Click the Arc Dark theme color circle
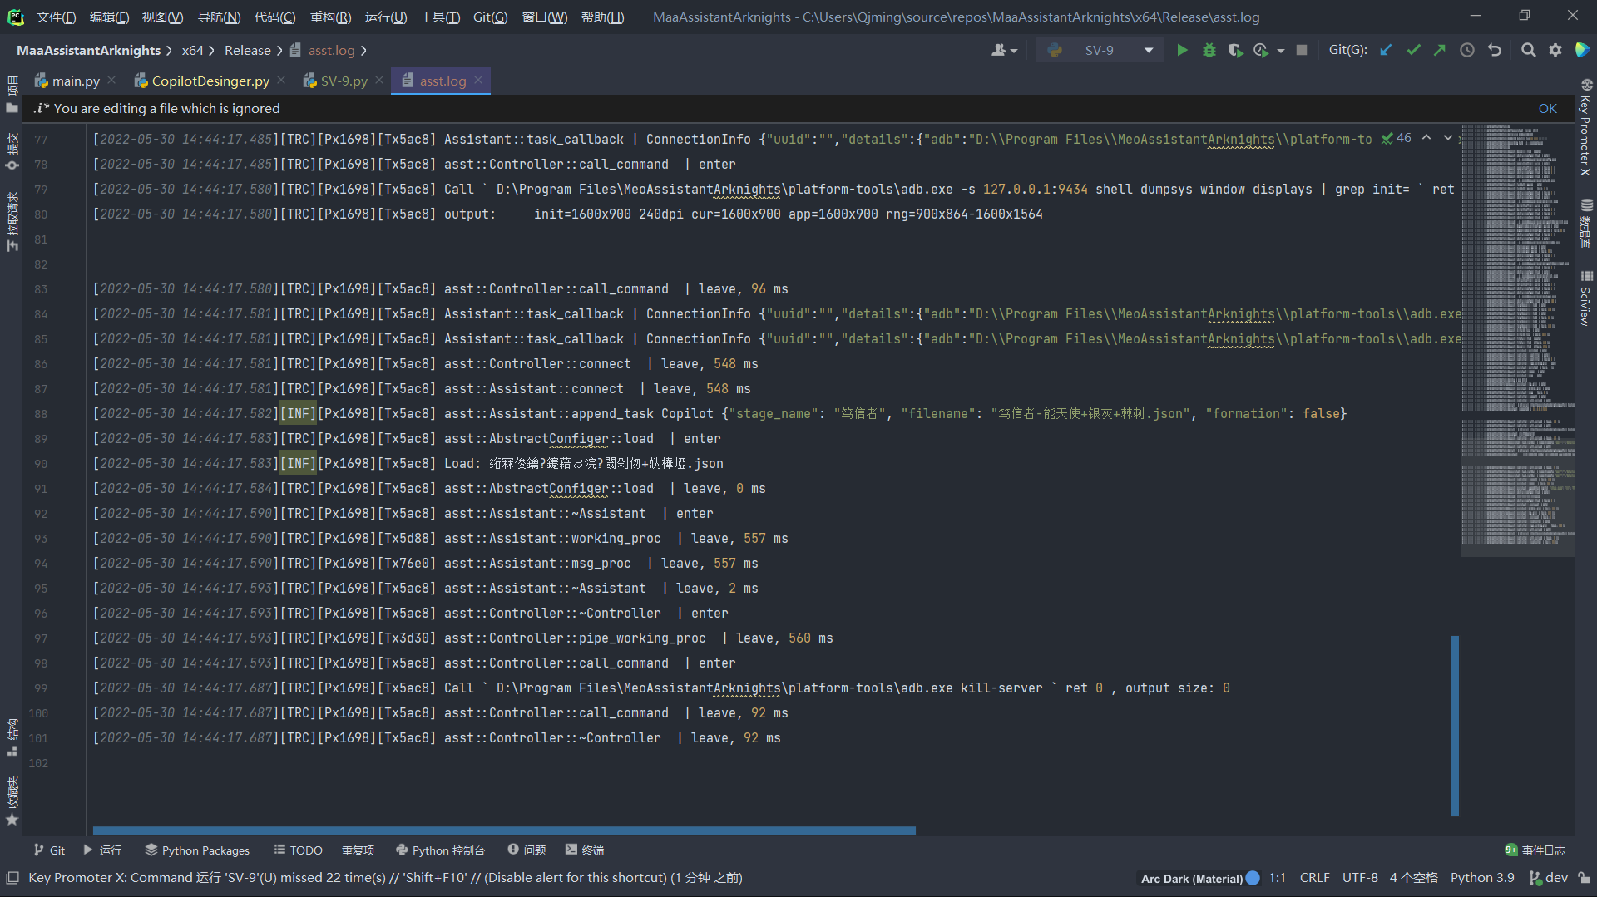Viewport: 1597px width, 897px height. (1253, 877)
